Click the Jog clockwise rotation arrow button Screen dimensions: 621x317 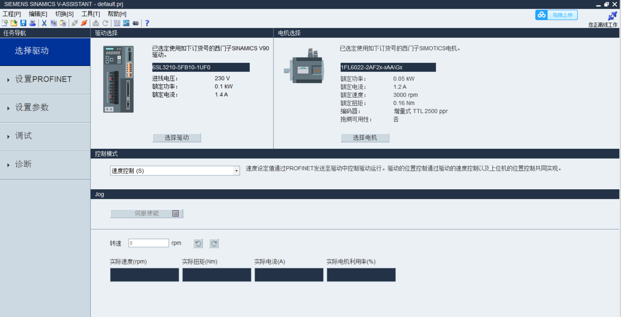coord(214,243)
